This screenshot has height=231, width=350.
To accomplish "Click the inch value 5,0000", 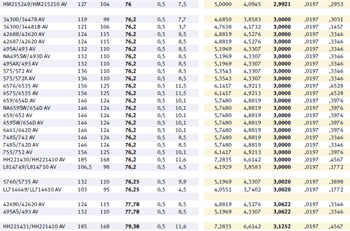I will coord(223,4).
